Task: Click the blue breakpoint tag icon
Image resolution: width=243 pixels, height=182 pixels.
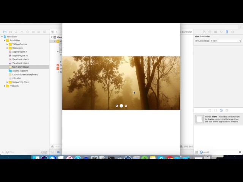Action: point(58,152)
